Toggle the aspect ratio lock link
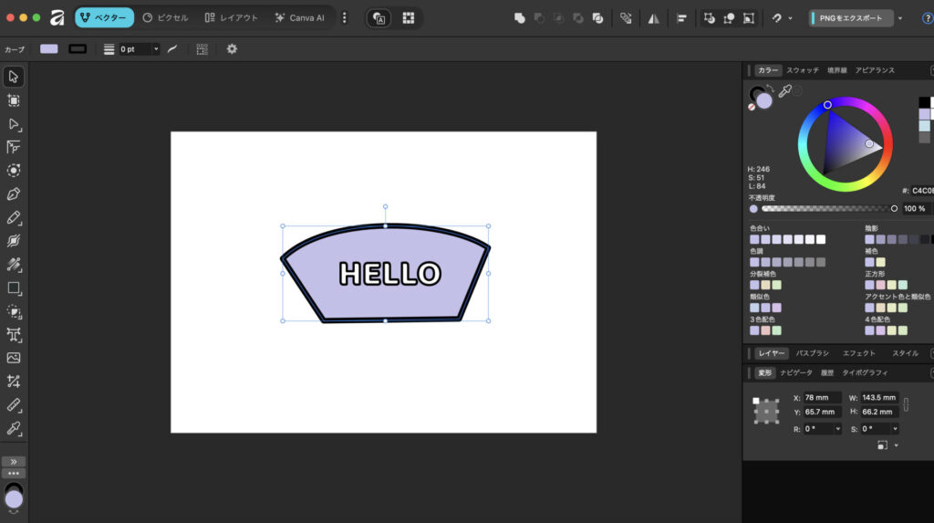The height and width of the screenshot is (523, 934). pyautogui.click(x=906, y=404)
